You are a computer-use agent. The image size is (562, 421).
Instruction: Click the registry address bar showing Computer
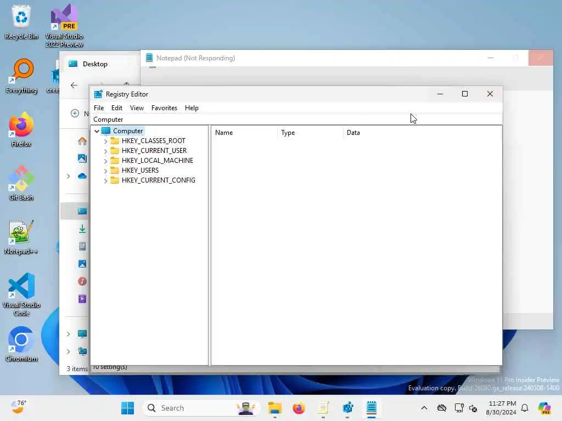pyautogui.click(x=296, y=119)
